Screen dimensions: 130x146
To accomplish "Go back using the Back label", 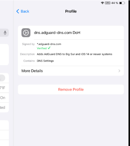I will (25, 11).
